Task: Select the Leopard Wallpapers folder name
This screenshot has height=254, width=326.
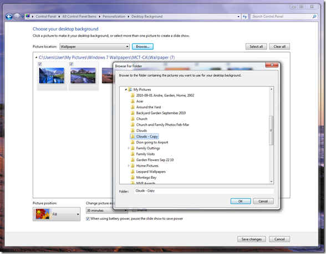Action: (x=151, y=172)
